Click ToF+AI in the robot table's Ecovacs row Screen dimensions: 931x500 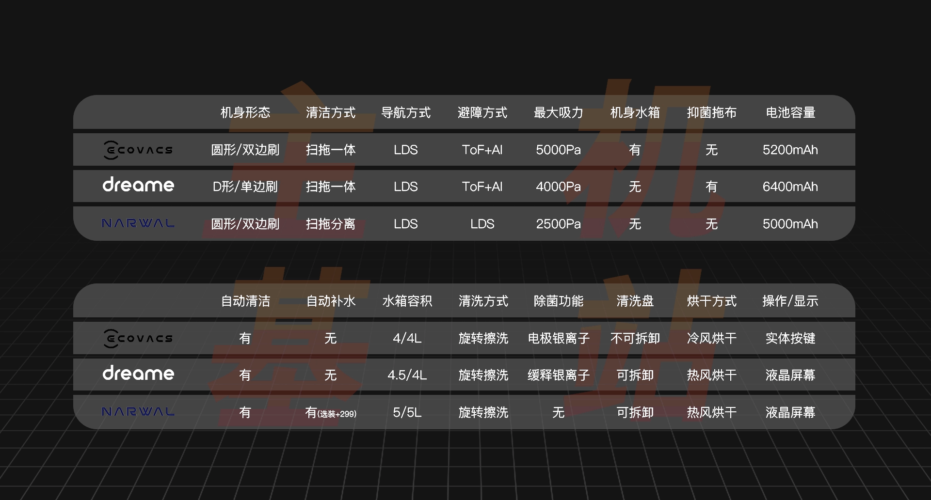[482, 150]
